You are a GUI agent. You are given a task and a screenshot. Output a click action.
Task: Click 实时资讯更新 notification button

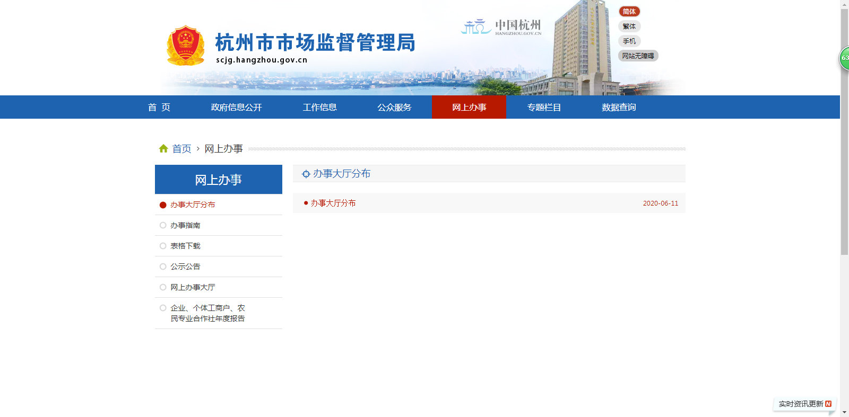point(804,404)
